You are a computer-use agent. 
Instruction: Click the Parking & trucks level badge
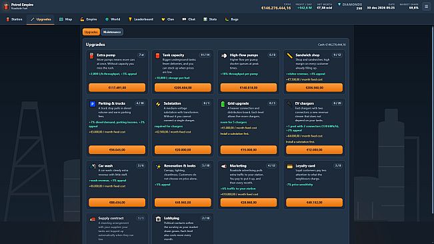tap(140, 103)
